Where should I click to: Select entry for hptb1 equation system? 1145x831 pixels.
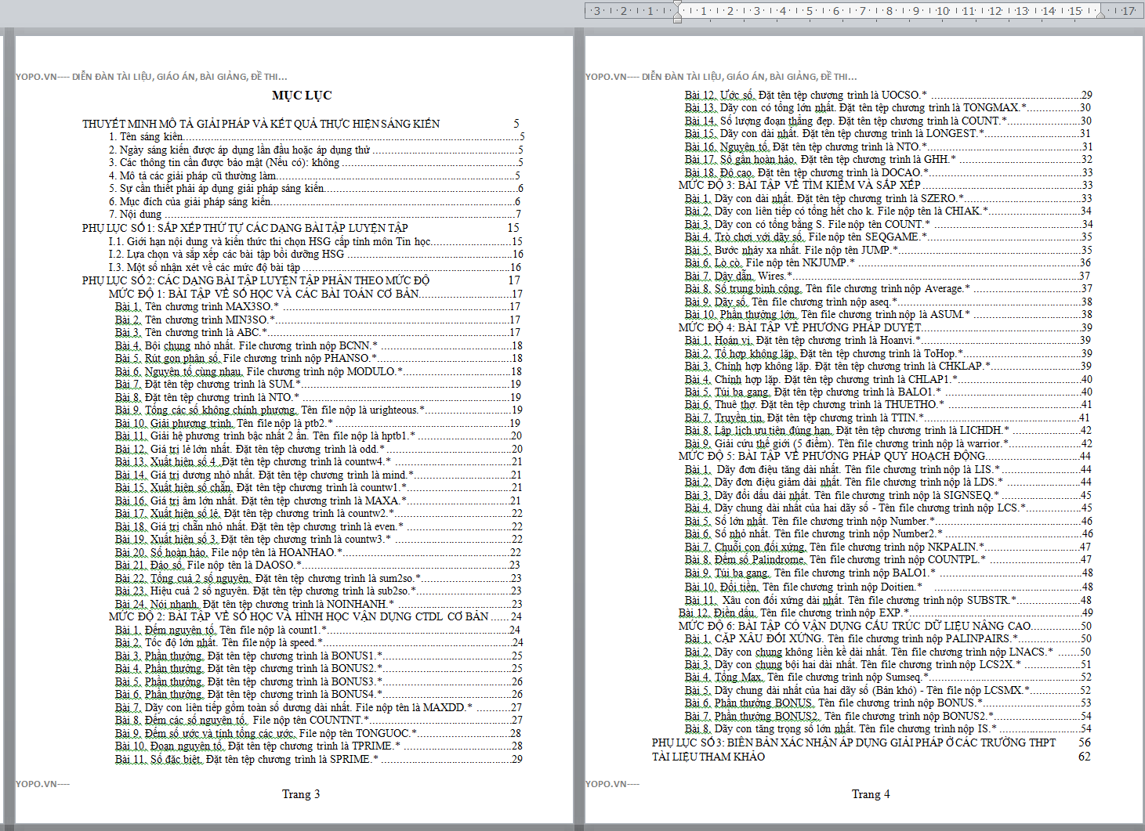[318, 435]
